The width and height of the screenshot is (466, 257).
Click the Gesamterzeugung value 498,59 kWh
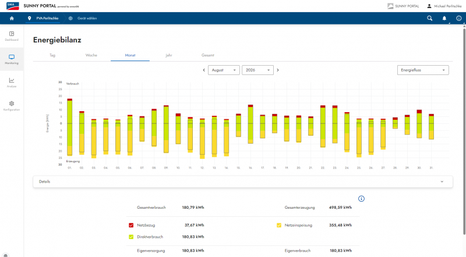(340, 208)
